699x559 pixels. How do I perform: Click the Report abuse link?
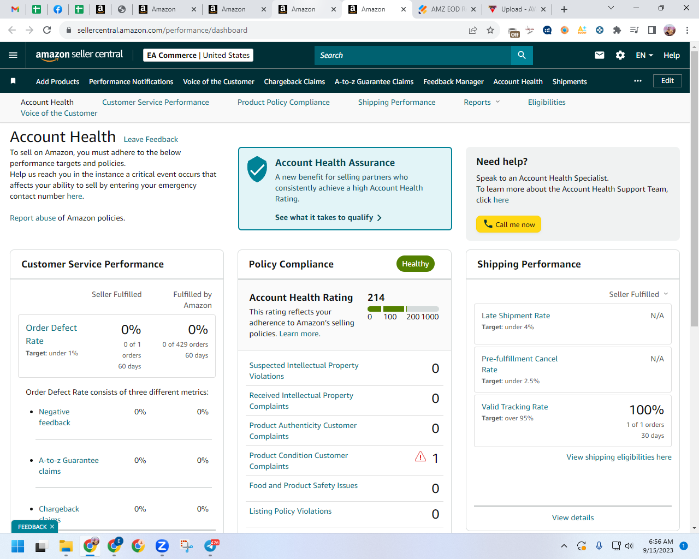tap(33, 218)
